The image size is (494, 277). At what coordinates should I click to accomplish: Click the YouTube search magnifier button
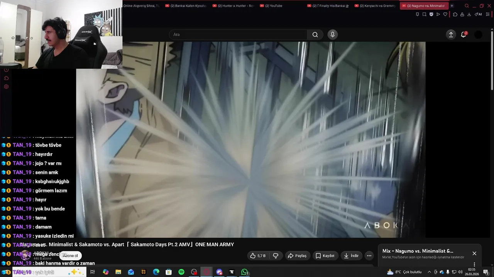(315, 35)
